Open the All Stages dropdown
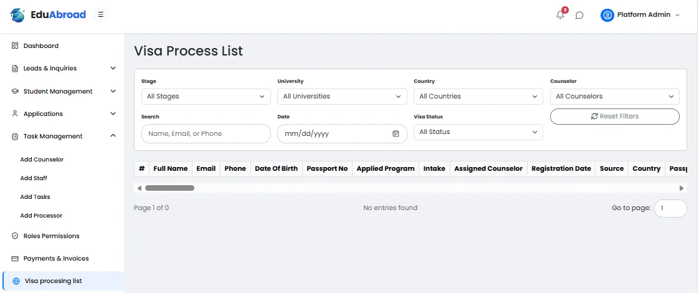Viewport: 699px width, 293px height. coord(206,97)
